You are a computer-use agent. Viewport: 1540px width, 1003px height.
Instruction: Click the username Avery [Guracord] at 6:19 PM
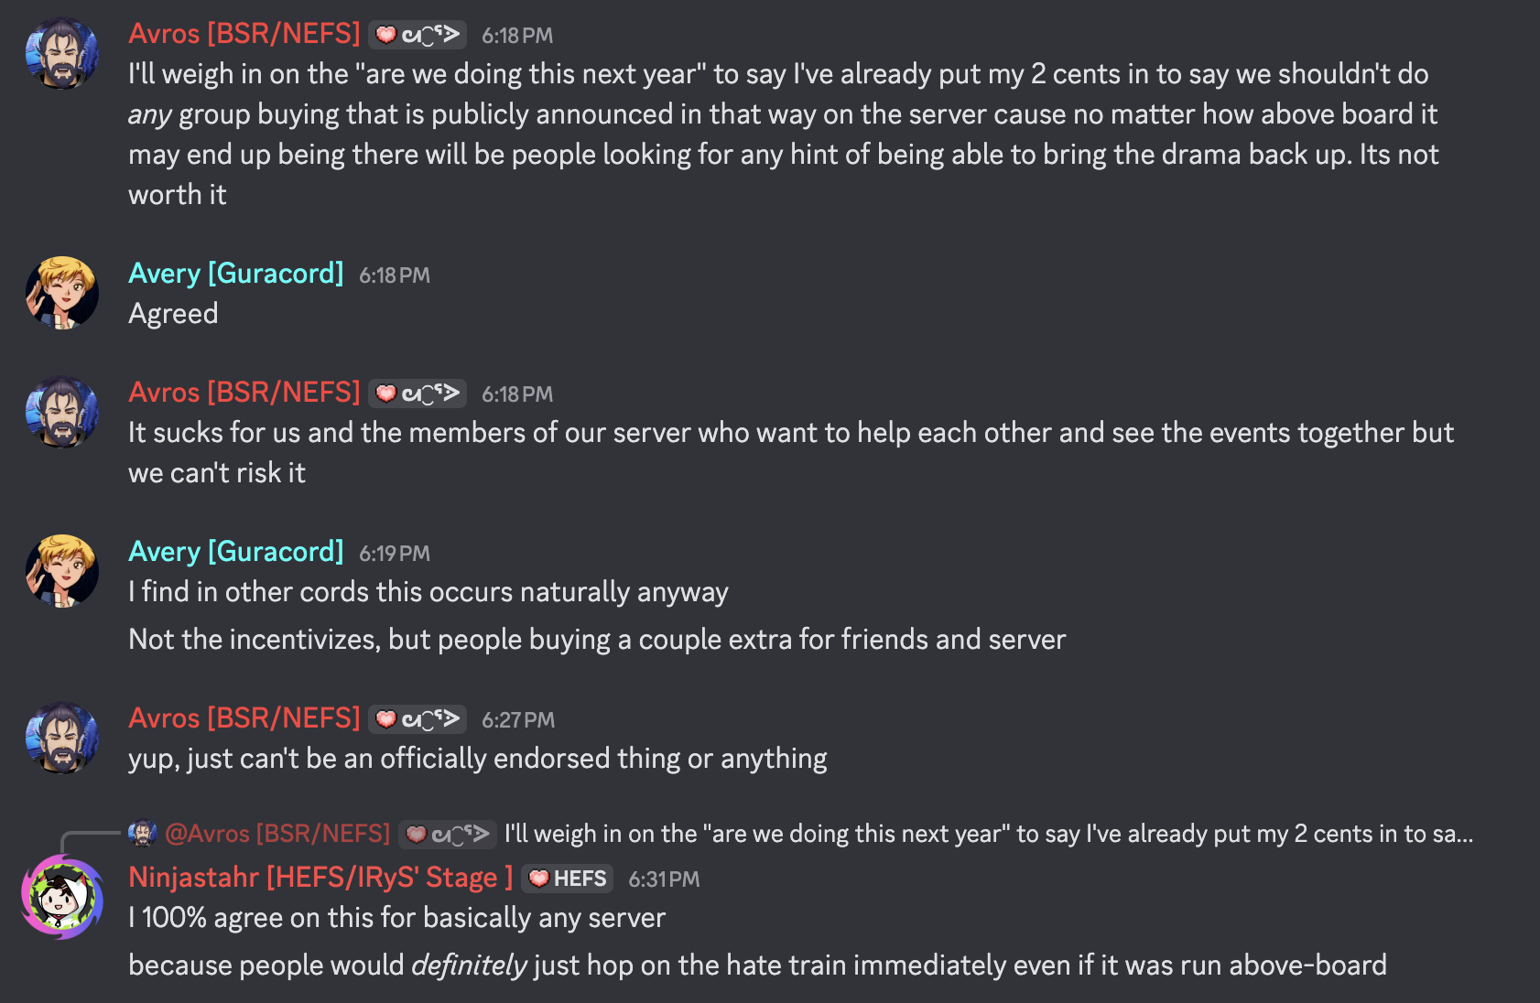[235, 552]
